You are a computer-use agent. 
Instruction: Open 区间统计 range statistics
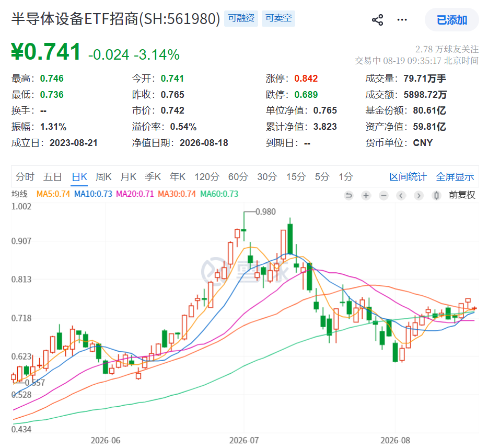(x=408, y=177)
